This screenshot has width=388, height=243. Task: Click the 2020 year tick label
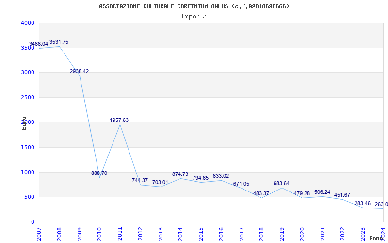(x=302, y=233)
